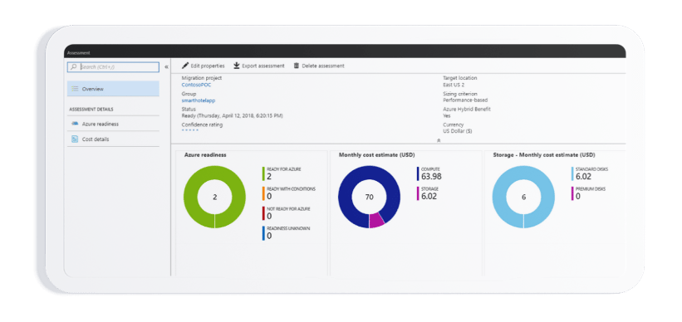The image size is (682, 322).
Task: Collapse the essentials section with up chevron
Action: pos(439,140)
